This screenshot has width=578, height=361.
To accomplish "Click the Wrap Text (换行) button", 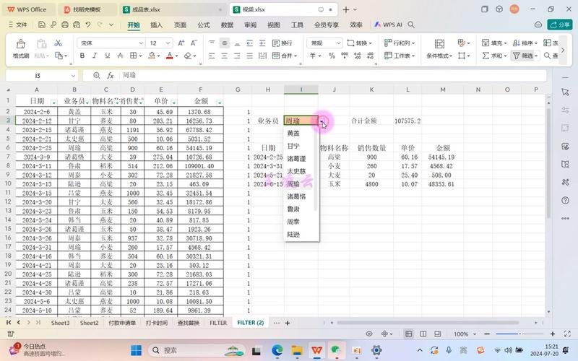I will point(282,43).
